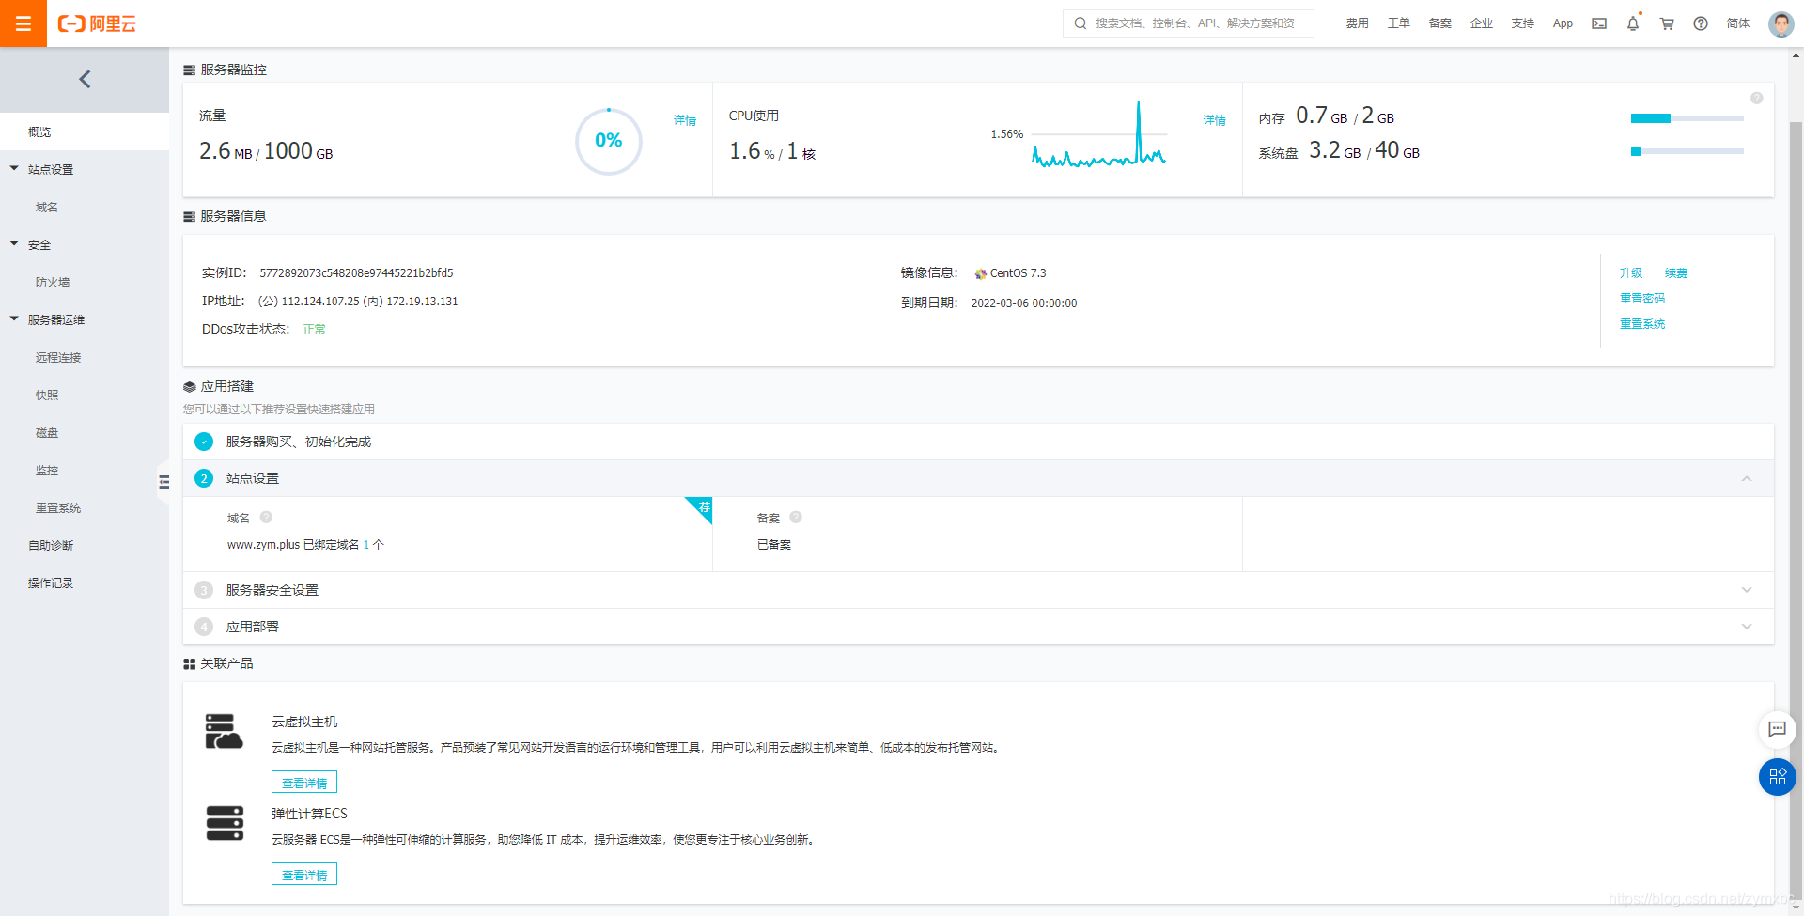1804x916 pixels.
Task: Collapse the 安全 sidebar group
Action: click(x=14, y=244)
